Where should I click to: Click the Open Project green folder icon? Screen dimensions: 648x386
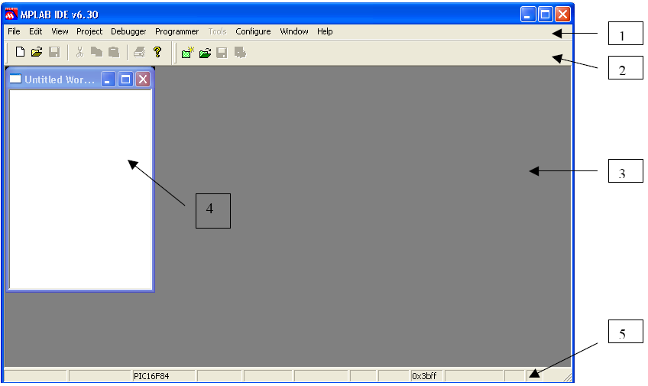(205, 53)
